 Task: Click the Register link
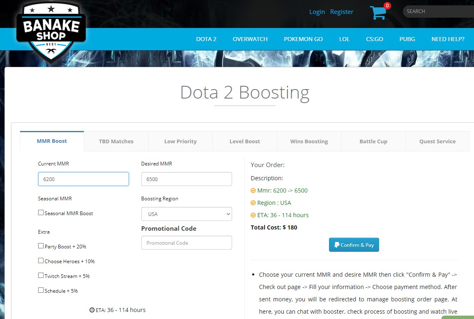click(342, 12)
